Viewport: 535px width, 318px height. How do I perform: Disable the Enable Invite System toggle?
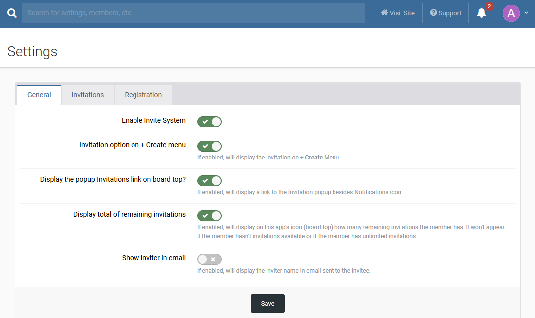209,122
